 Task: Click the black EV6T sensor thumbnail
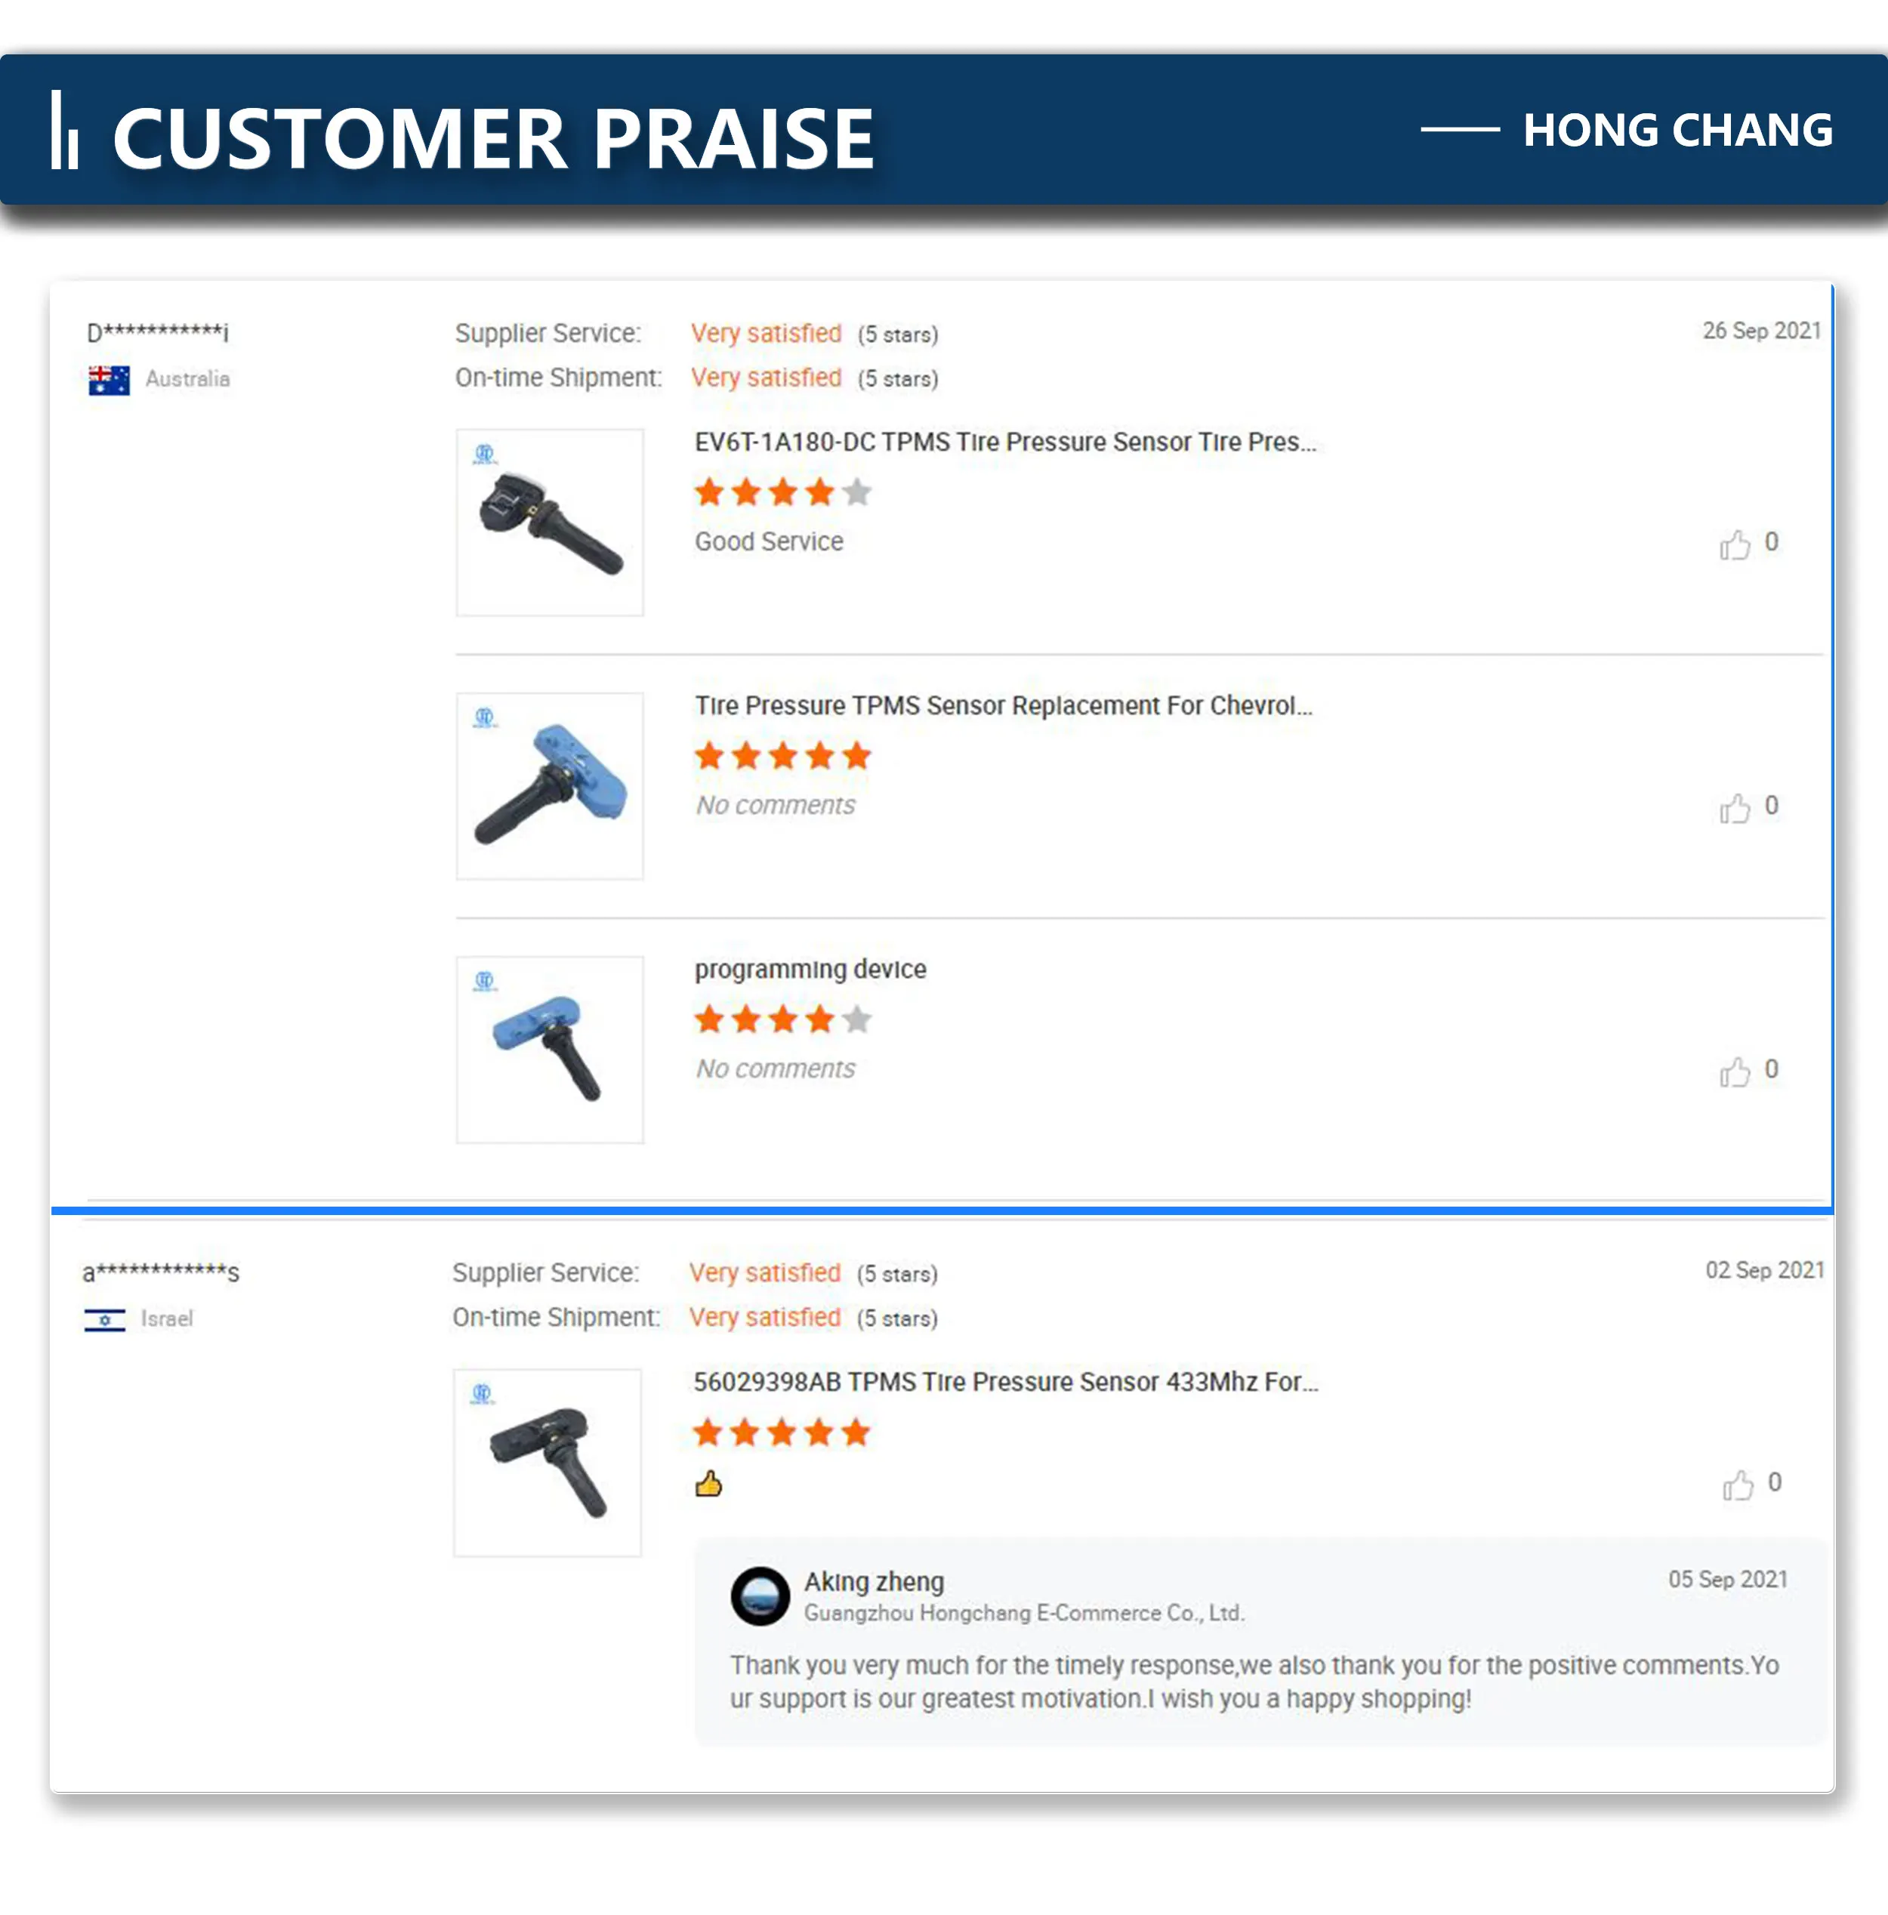tap(550, 523)
